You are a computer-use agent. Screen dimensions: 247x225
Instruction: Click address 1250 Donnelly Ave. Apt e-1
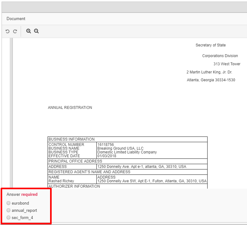coord(142,167)
